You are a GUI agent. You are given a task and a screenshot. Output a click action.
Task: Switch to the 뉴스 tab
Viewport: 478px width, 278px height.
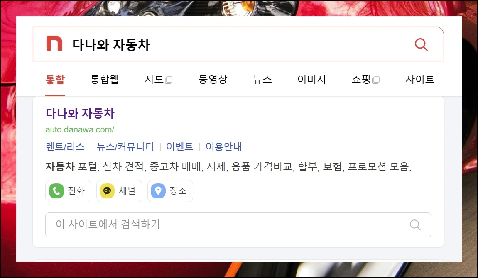pos(262,79)
